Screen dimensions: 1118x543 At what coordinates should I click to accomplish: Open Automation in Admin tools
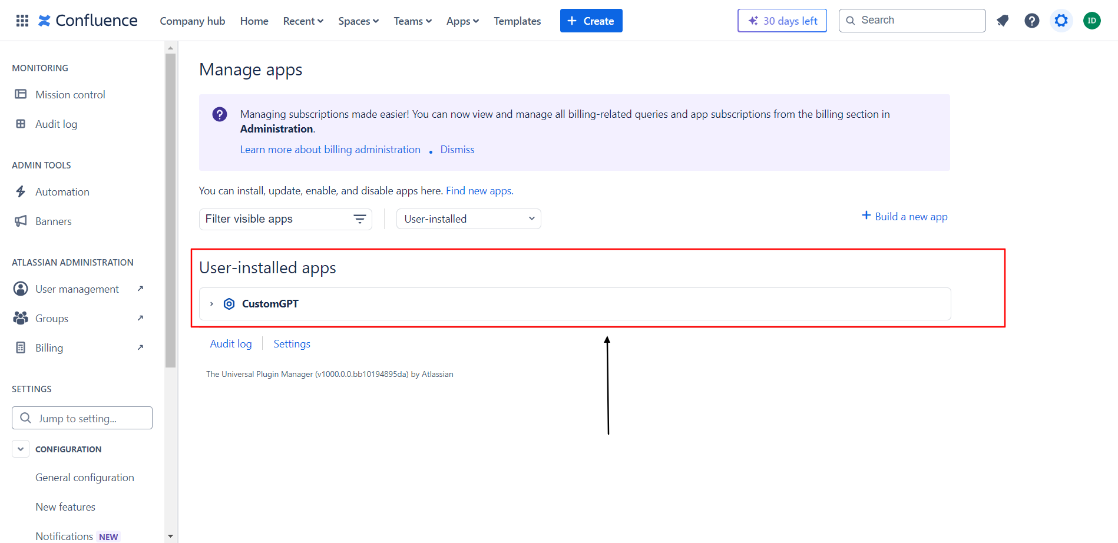pos(62,192)
